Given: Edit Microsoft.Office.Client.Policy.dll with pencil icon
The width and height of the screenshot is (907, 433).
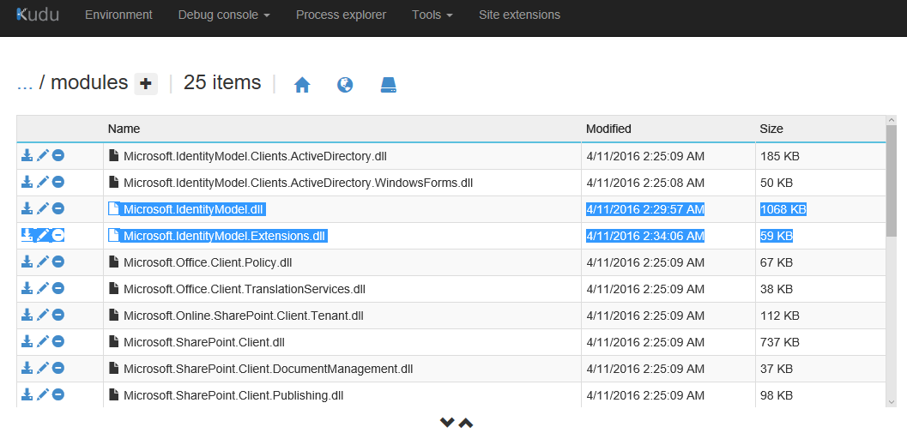Looking at the screenshot, I should coord(42,262).
